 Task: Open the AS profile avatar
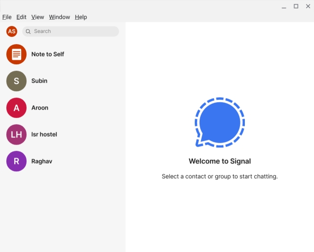coord(12,31)
